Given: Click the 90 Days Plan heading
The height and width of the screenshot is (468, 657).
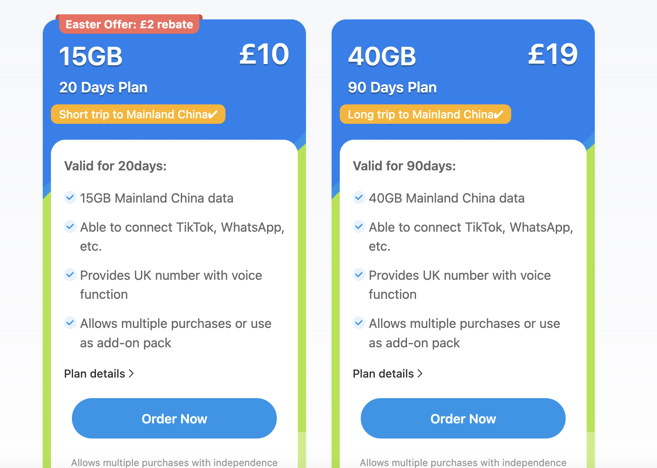Looking at the screenshot, I should click(x=392, y=88).
